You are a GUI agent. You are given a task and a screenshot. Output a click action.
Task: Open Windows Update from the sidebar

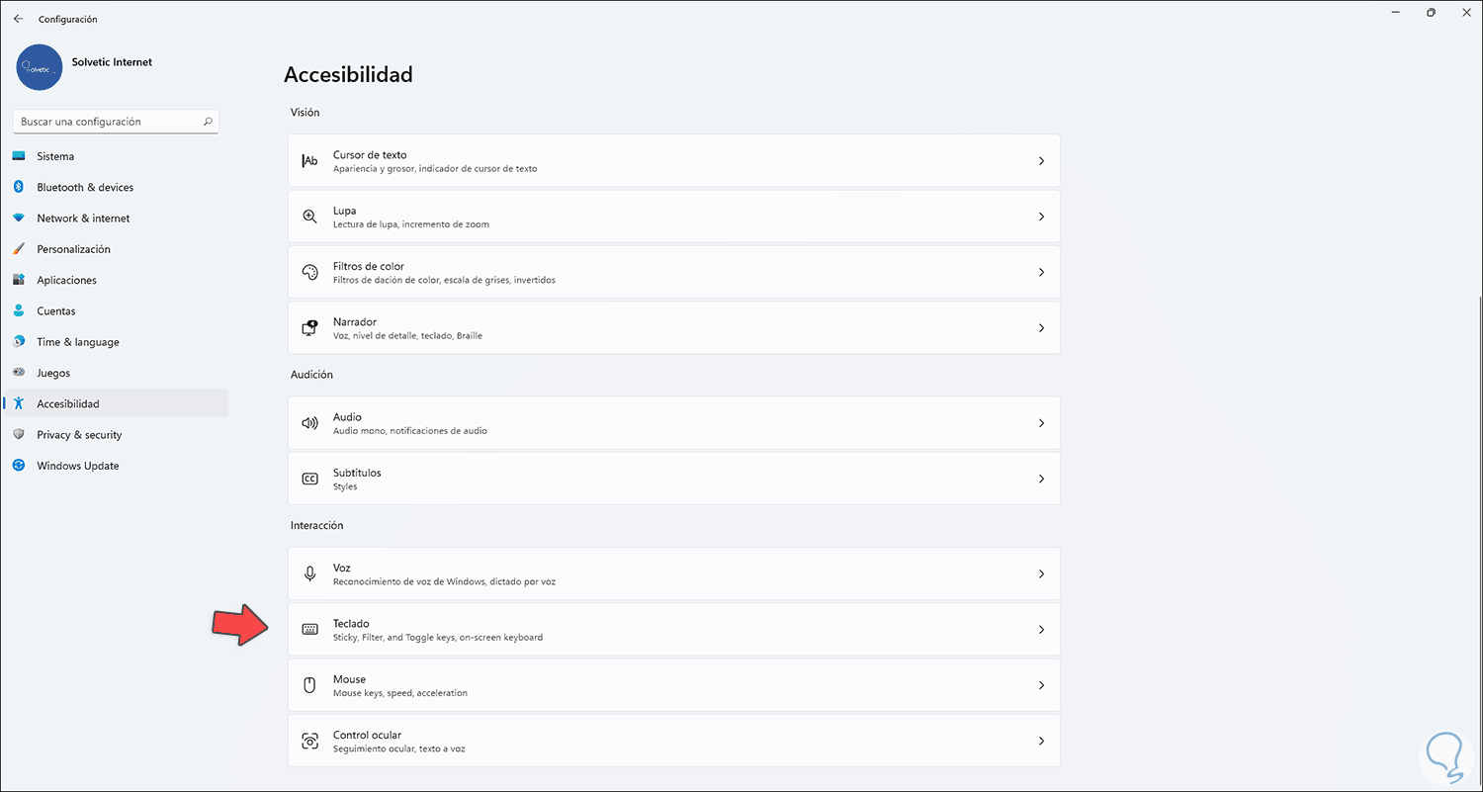click(x=78, y=466)
